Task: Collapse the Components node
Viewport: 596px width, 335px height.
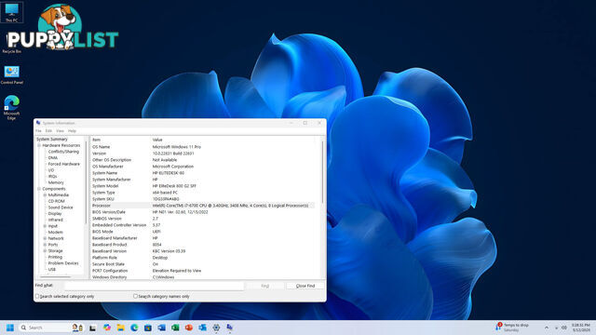Action: pos(39,189)
